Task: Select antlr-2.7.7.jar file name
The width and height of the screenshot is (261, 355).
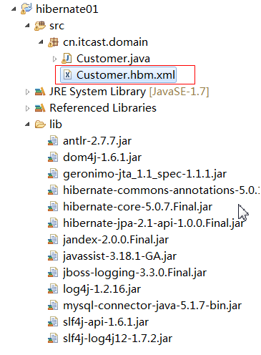Action: pyautogui.click(x=97, y=141)
